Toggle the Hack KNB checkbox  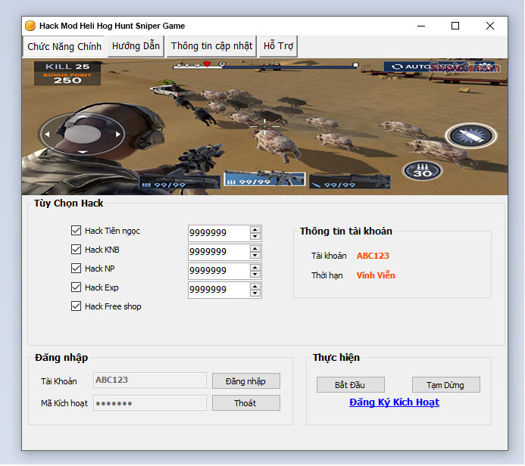76,250
